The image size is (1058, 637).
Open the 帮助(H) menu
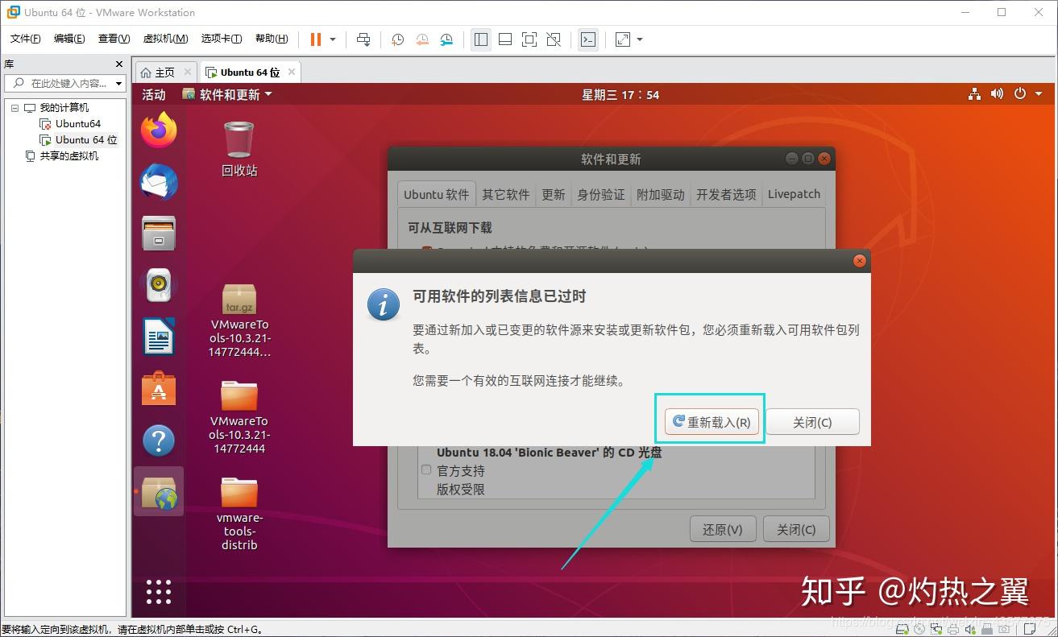coord(272,39)
